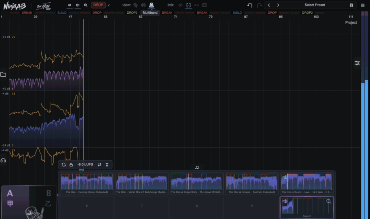This screenshot has height=219, width=370.
Task: Click the ninja mascot in A/B panel
Action: [x=34, y=213]
